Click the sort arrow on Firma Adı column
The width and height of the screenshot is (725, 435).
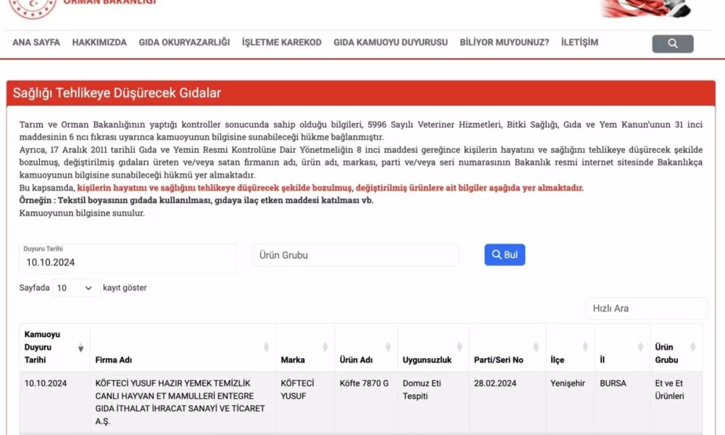click(x=268, y=347)
